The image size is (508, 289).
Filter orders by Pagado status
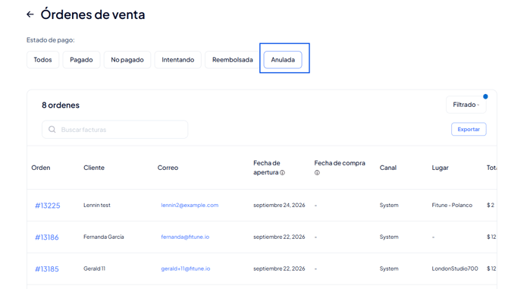[81, 60]
